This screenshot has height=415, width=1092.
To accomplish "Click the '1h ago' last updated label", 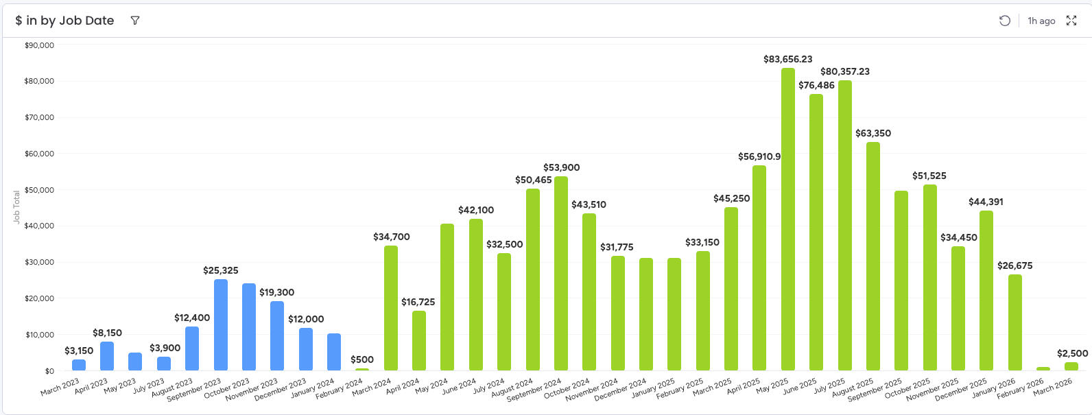I will [x=1041, y=21].
